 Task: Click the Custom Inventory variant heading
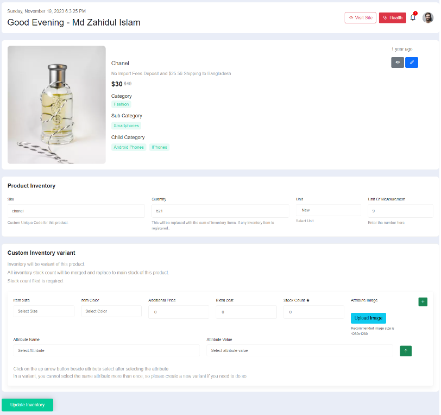point(41,253)
